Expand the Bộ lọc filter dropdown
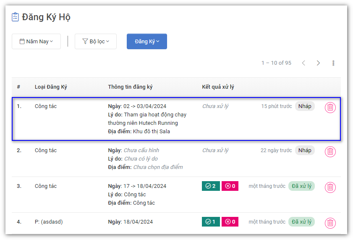 tap(96, 42)
